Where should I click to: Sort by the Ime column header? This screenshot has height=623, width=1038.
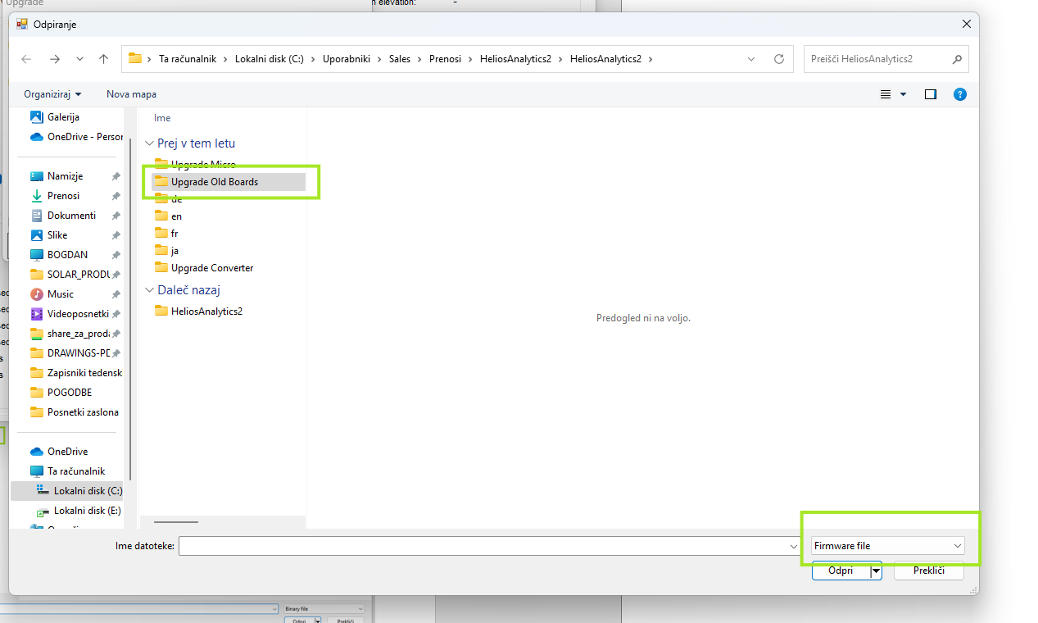[x=162, y=118]
